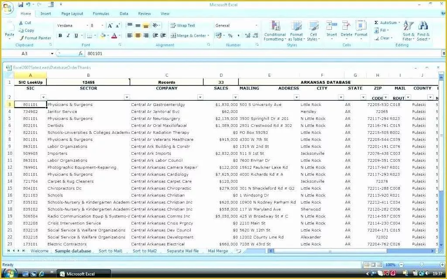This screenshot has width=447, height=279.
Task: Open the font size dropdown
Action: tap(102, 26)
